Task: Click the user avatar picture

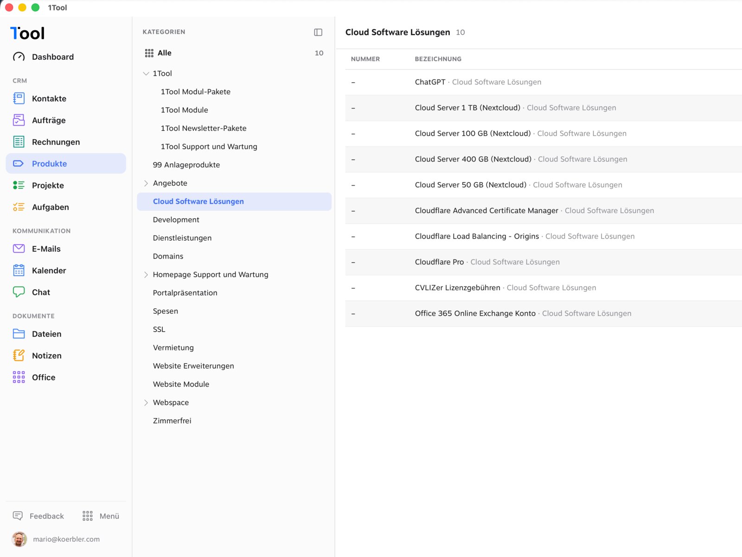Action: coord(19,539)
